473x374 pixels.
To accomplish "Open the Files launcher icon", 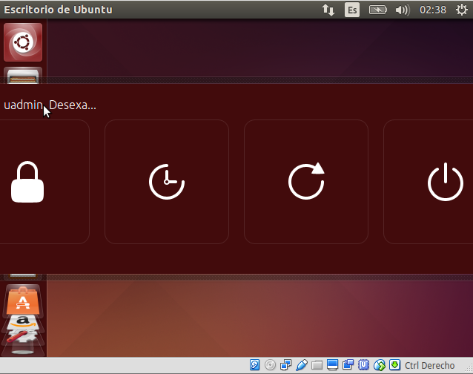I will 23,75.
